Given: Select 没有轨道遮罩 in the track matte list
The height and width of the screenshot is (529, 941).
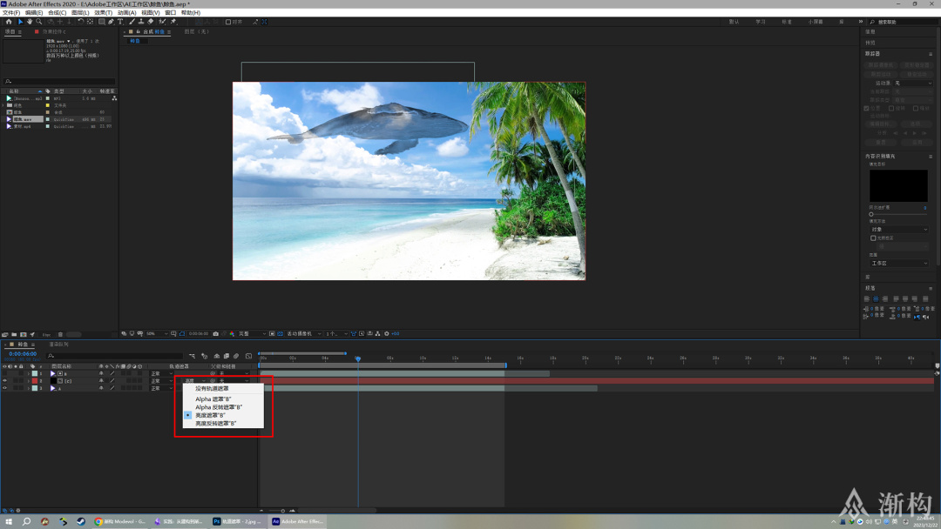Looking at the screenshot, I should coord(212,388).
